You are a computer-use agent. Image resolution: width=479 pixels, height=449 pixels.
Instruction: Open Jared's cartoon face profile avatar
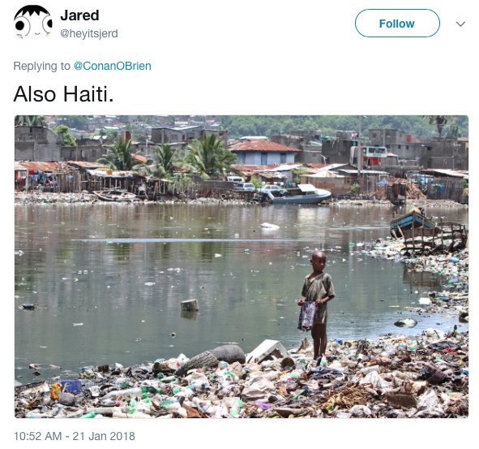click(x=33, y=22)
